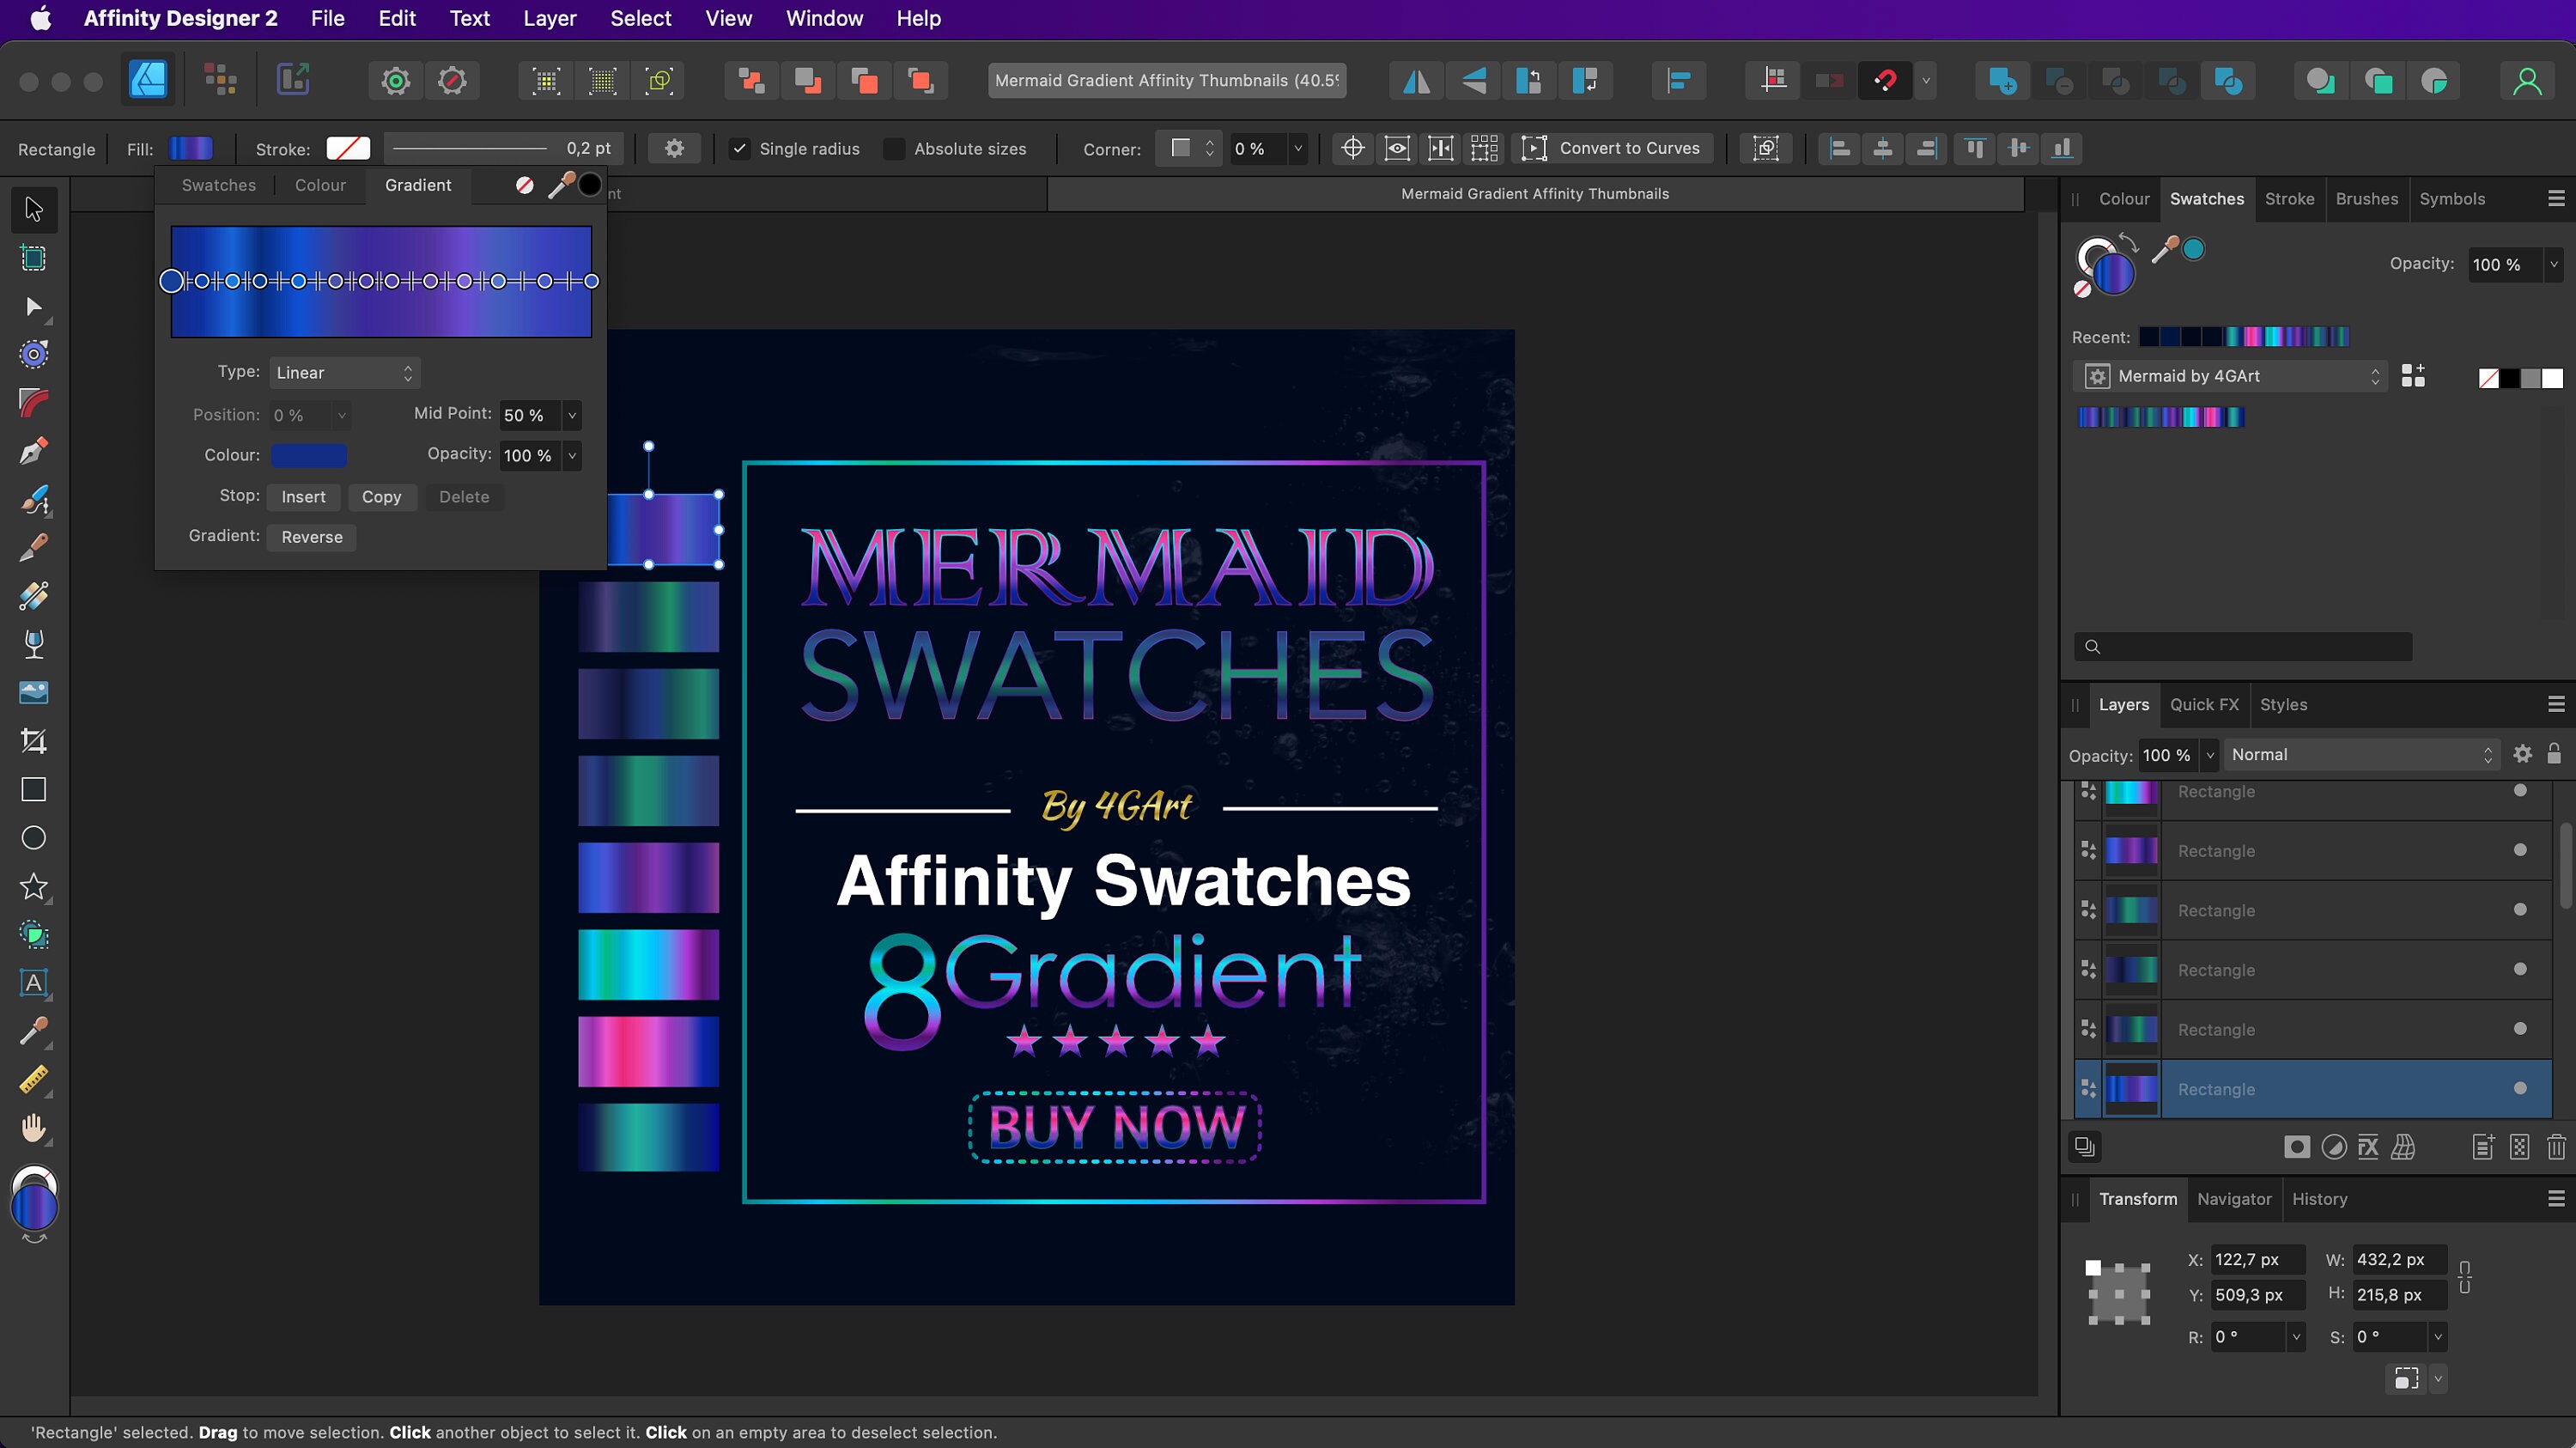Viewport: 2576px width, 1448px height.
Task: Click the swatch search field
Action: [2242, 647]
